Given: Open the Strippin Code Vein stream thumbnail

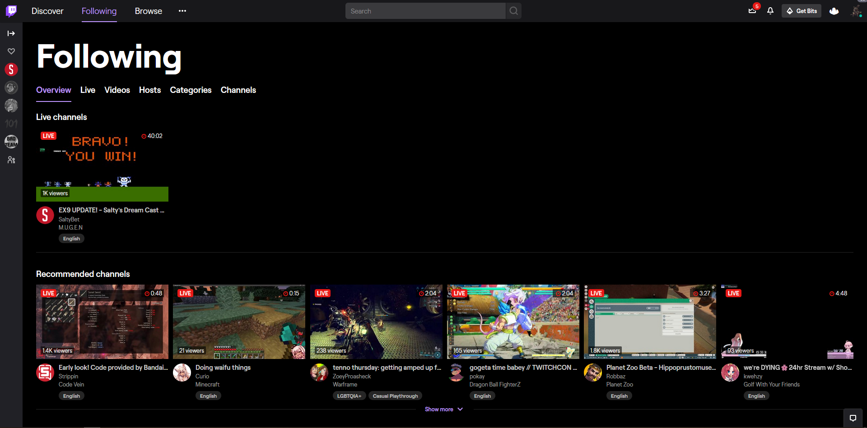Looking at the screenshot, I should tap(102, 322).
